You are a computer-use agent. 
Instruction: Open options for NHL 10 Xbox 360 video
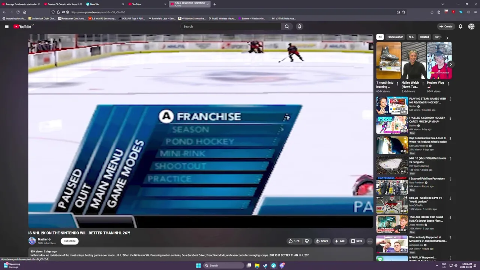(450, 159)
